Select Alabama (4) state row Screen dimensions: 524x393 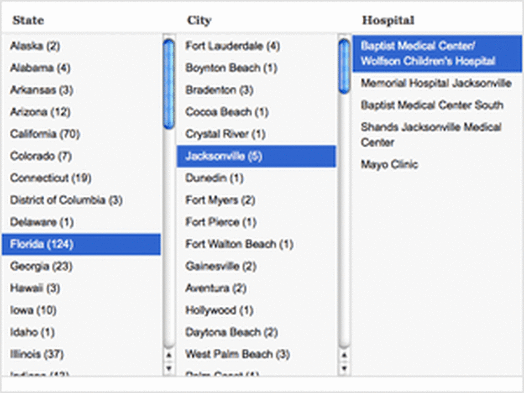click(81, 68)
